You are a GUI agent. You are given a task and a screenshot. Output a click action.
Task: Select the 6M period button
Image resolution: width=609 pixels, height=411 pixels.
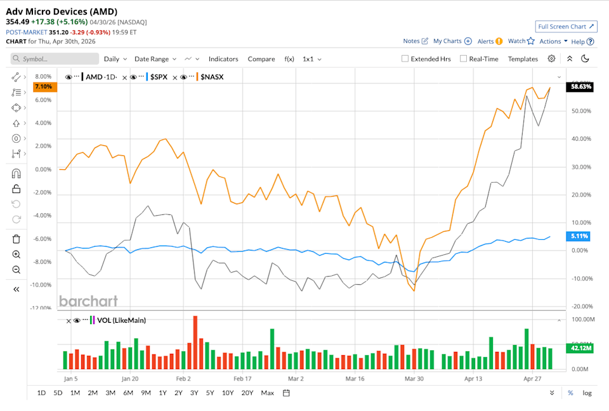click(128, 393)
